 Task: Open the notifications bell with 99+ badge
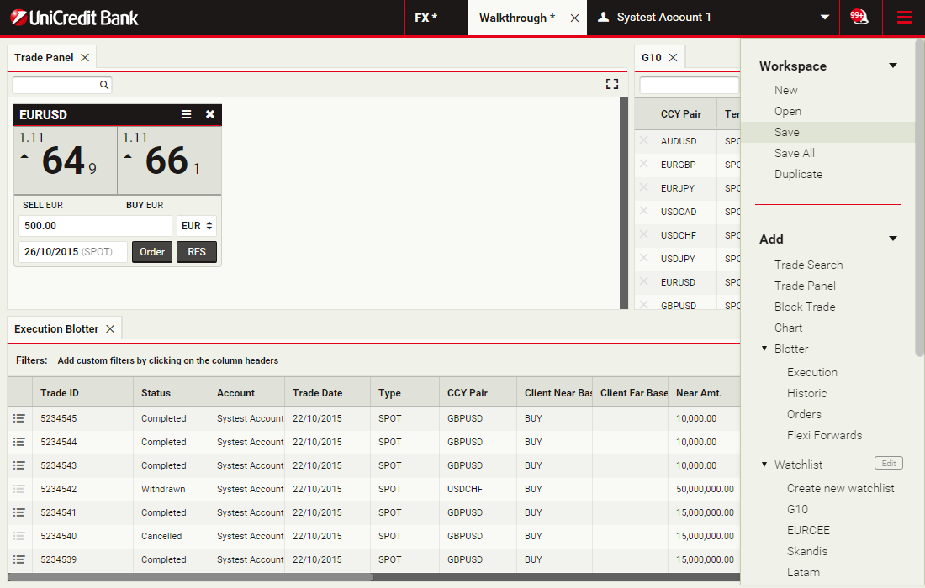(859, 18)
